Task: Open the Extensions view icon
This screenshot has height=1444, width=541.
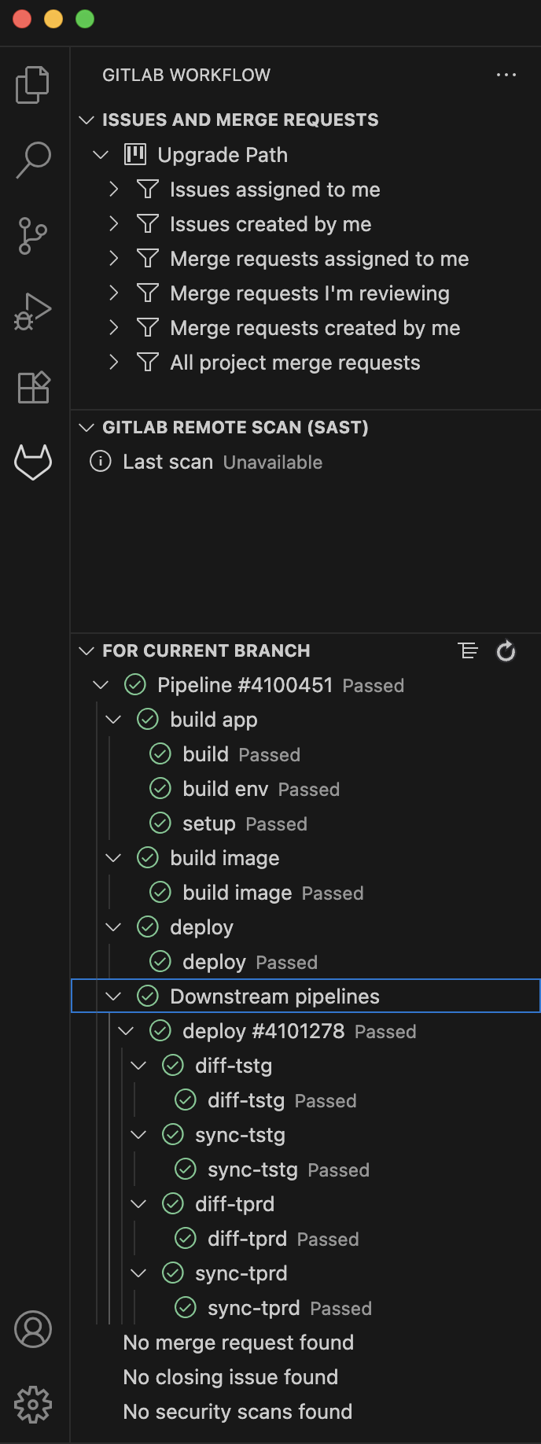Action: coord(33,386)
